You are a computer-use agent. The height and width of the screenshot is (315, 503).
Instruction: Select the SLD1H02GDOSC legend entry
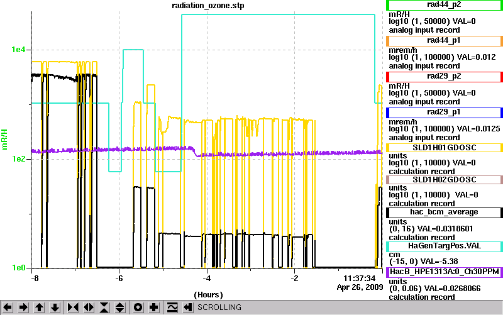pyautogui.click(x=444, y=180)
